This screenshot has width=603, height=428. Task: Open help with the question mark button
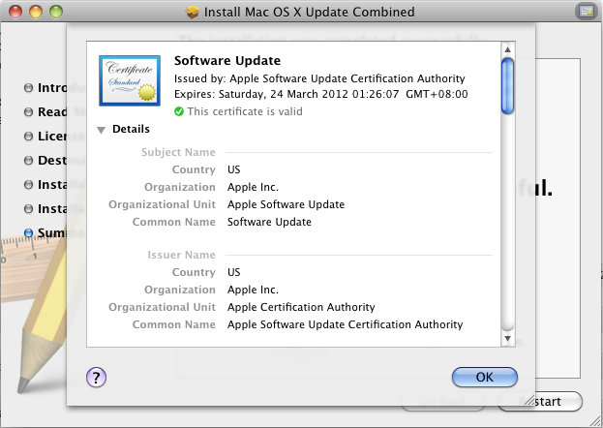pyautogui.click(x=96, y=378)
